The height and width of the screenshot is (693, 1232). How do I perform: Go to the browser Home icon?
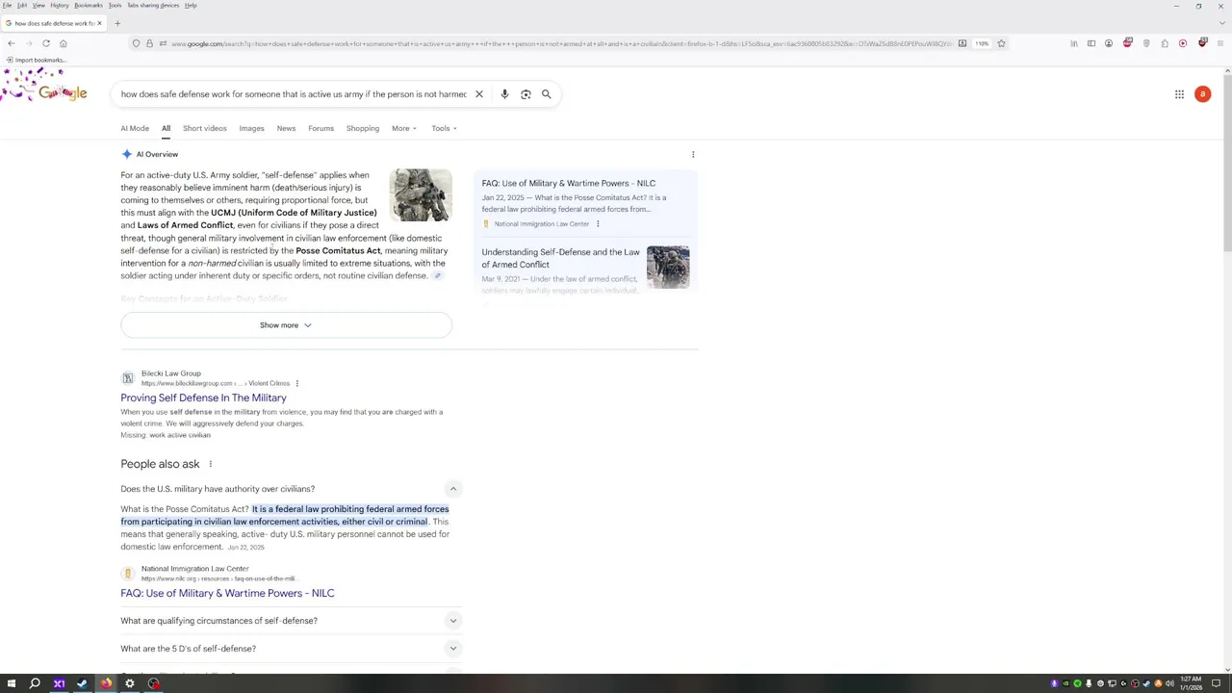click(64, 43)
